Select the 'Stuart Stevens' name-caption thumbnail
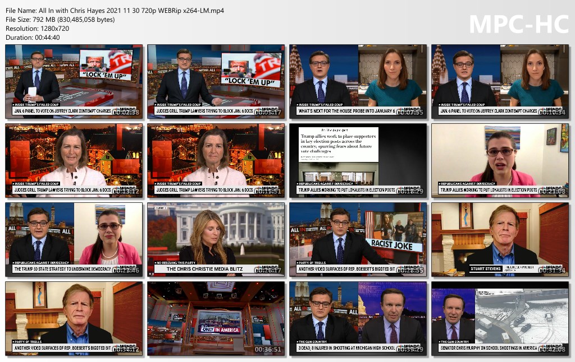The width and height of the screenshot is (575, 362). click(500, 239)
